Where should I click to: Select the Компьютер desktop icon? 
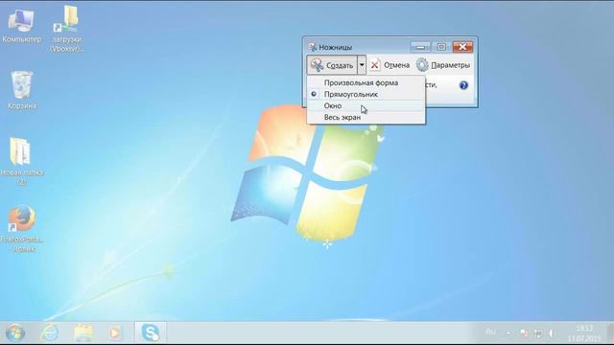point(21,26)
